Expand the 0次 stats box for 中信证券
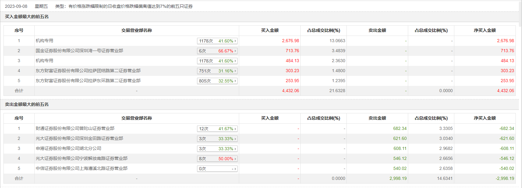Screen dimensions: 522x188 click(217, 169)
